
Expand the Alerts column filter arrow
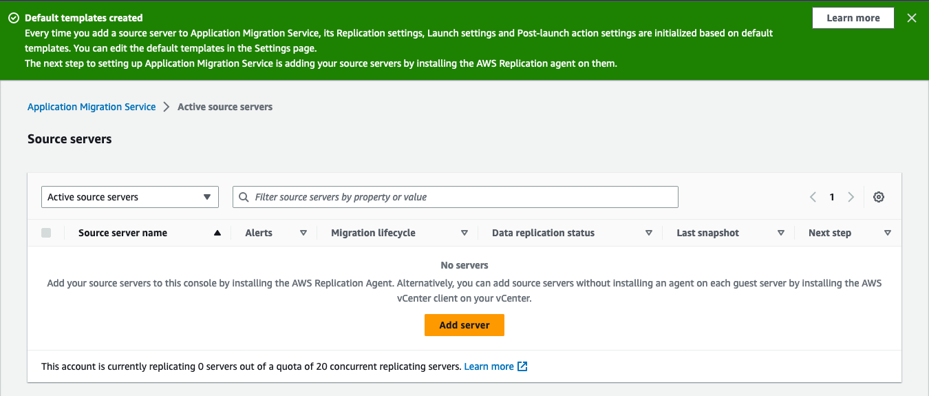[x=303, y=233]
